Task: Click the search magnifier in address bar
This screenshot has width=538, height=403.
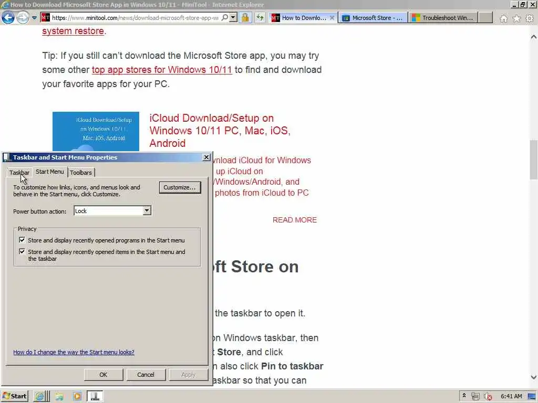Action: 224,17
